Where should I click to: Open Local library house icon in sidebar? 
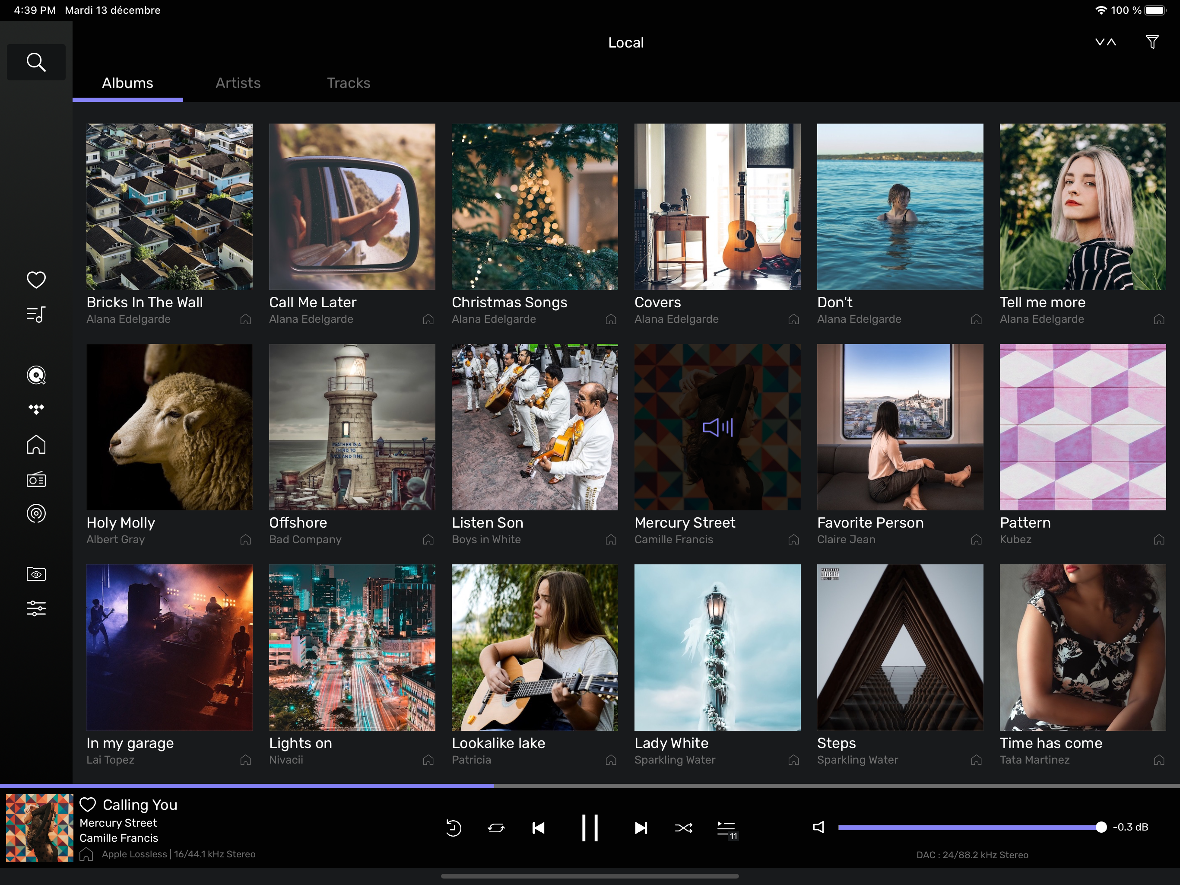tap(36, 444)
